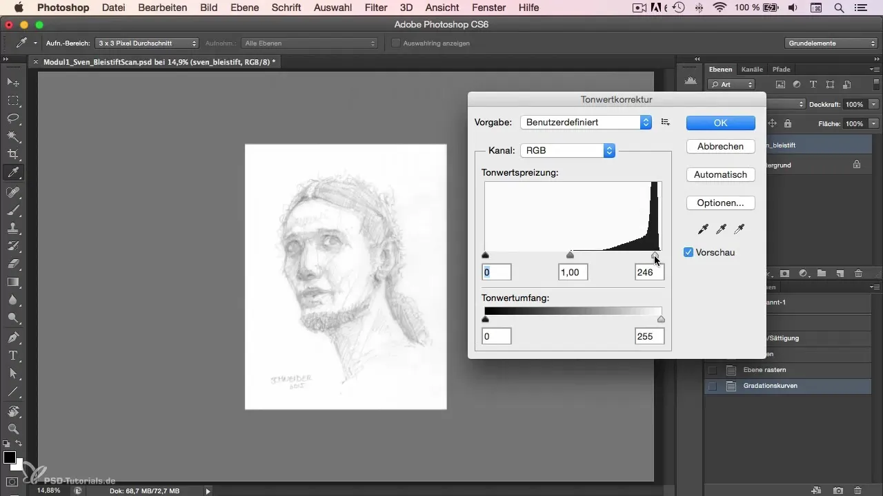This screenshot has height=496, width=883.
Task: Click the Optionen... button
Action: tap(721, 203)
